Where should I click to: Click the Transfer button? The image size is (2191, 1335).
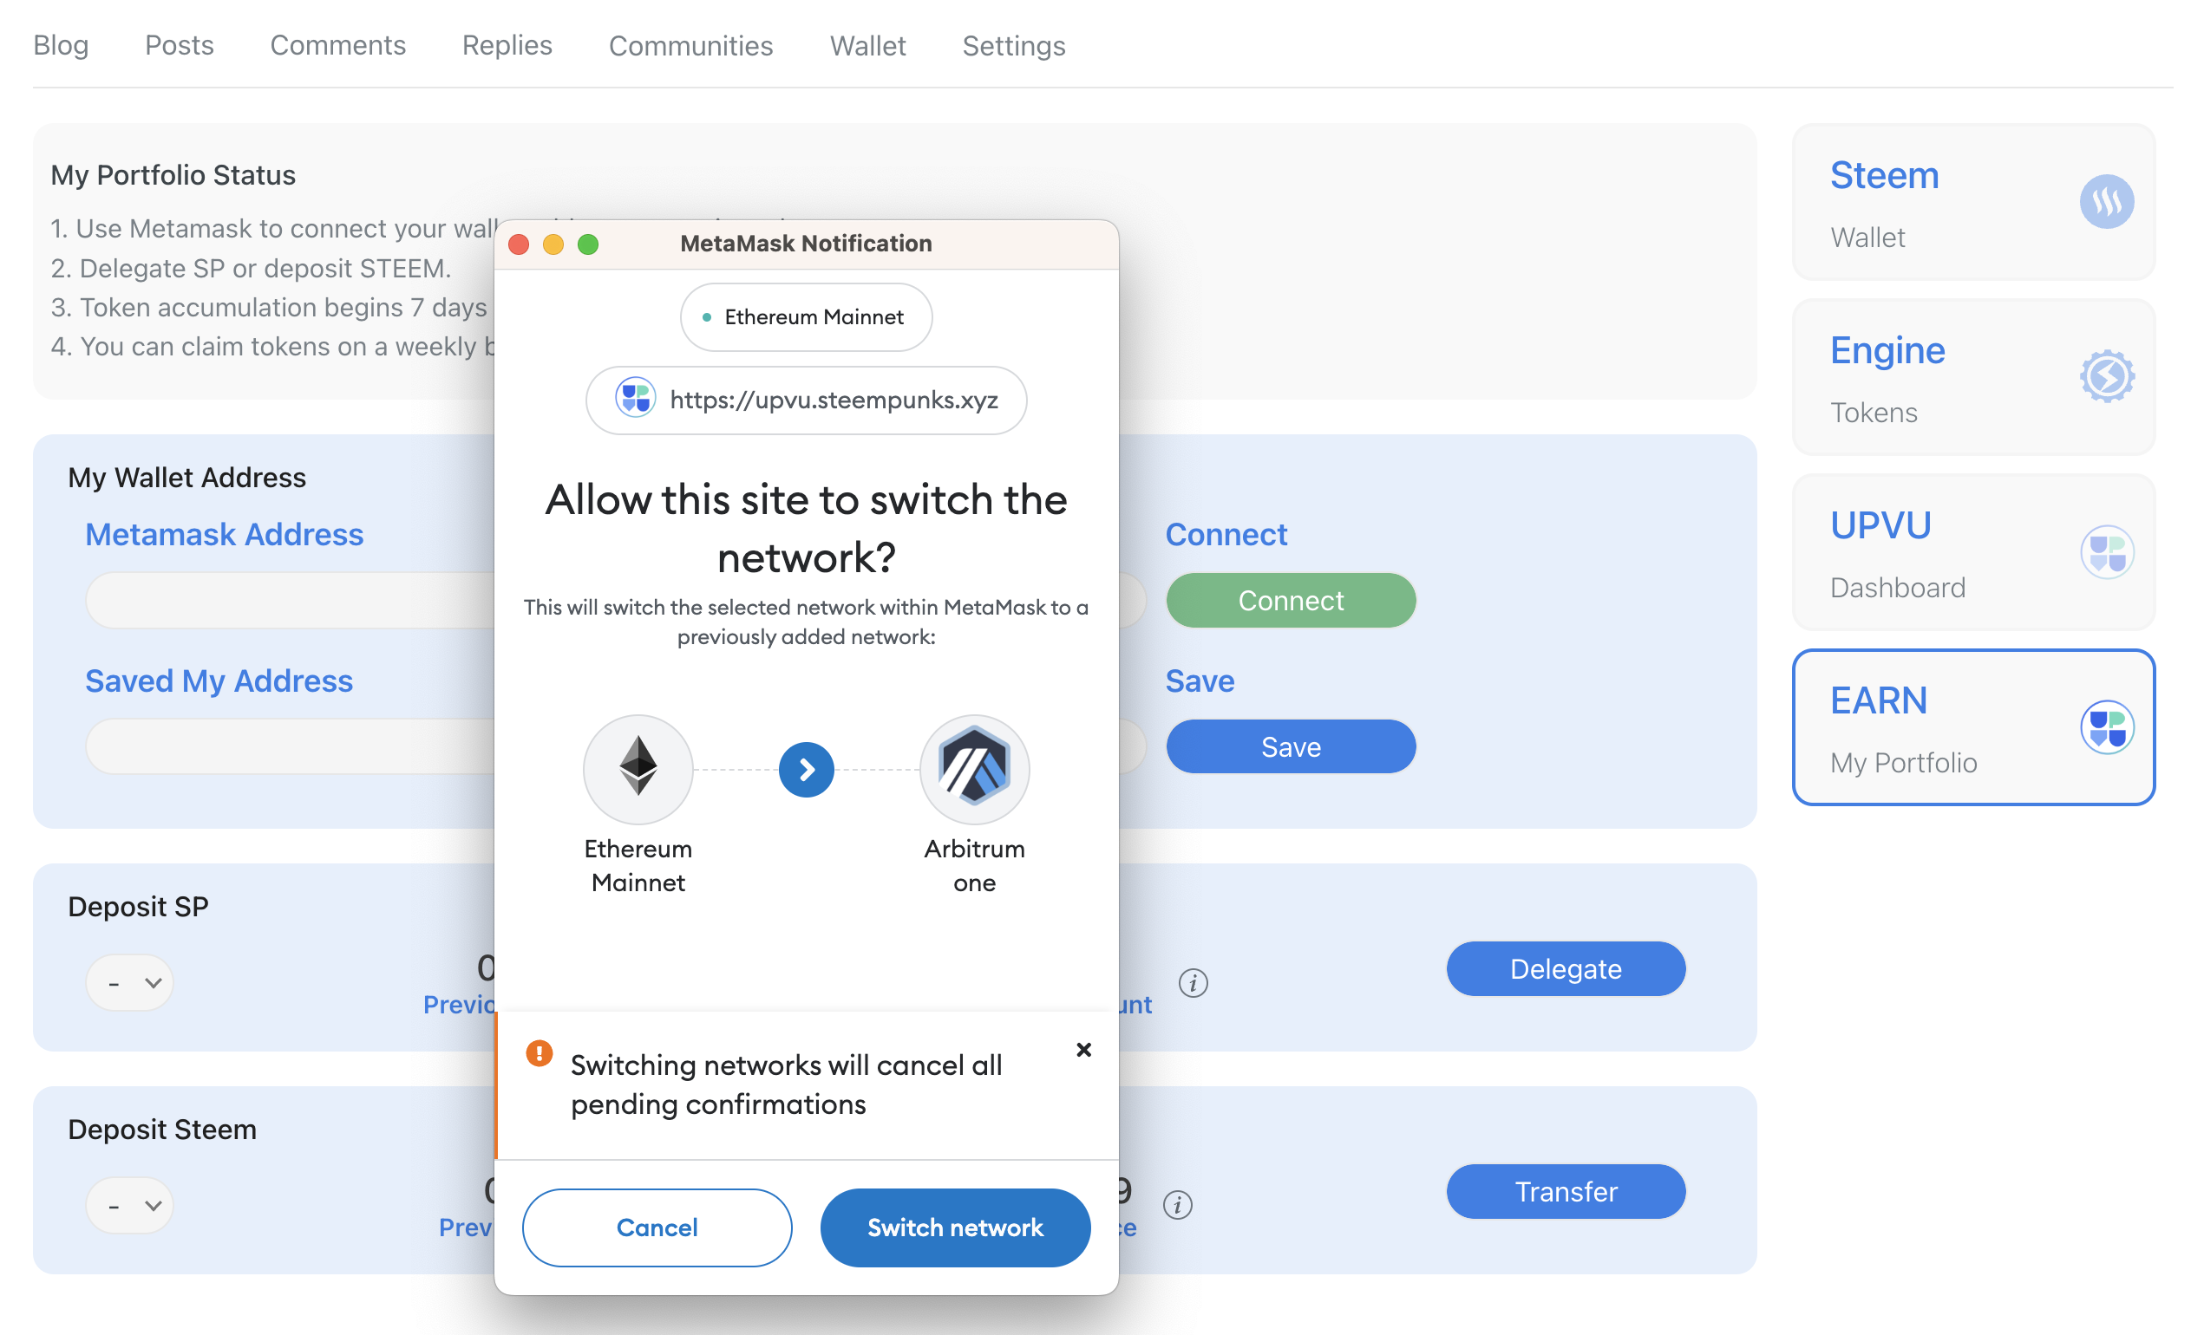point(1565,1191)
